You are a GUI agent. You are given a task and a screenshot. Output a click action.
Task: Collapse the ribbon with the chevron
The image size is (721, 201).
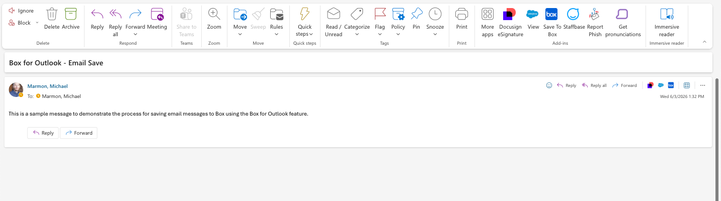704,42
